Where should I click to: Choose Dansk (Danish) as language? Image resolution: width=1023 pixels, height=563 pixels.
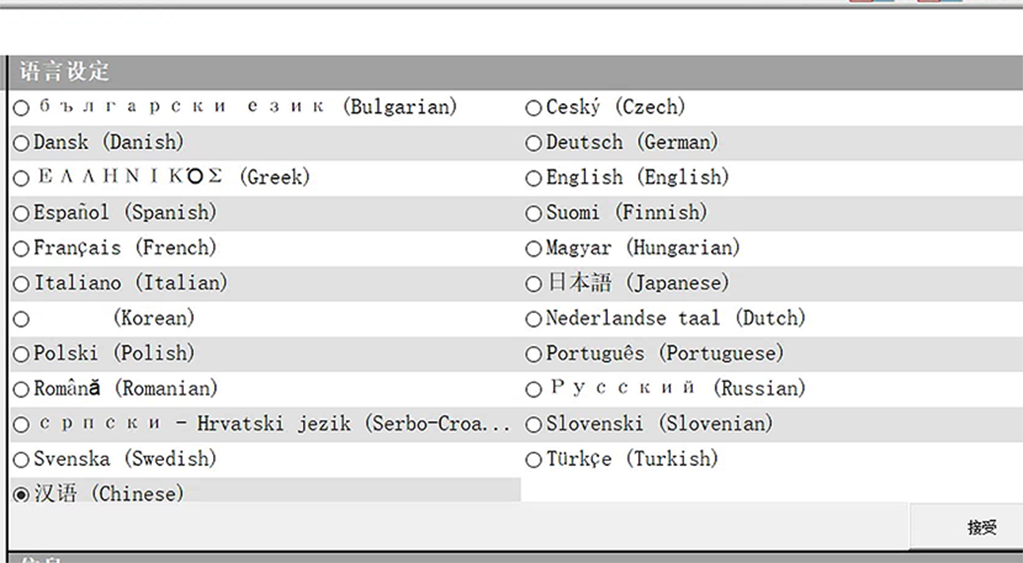pos(21,143)
